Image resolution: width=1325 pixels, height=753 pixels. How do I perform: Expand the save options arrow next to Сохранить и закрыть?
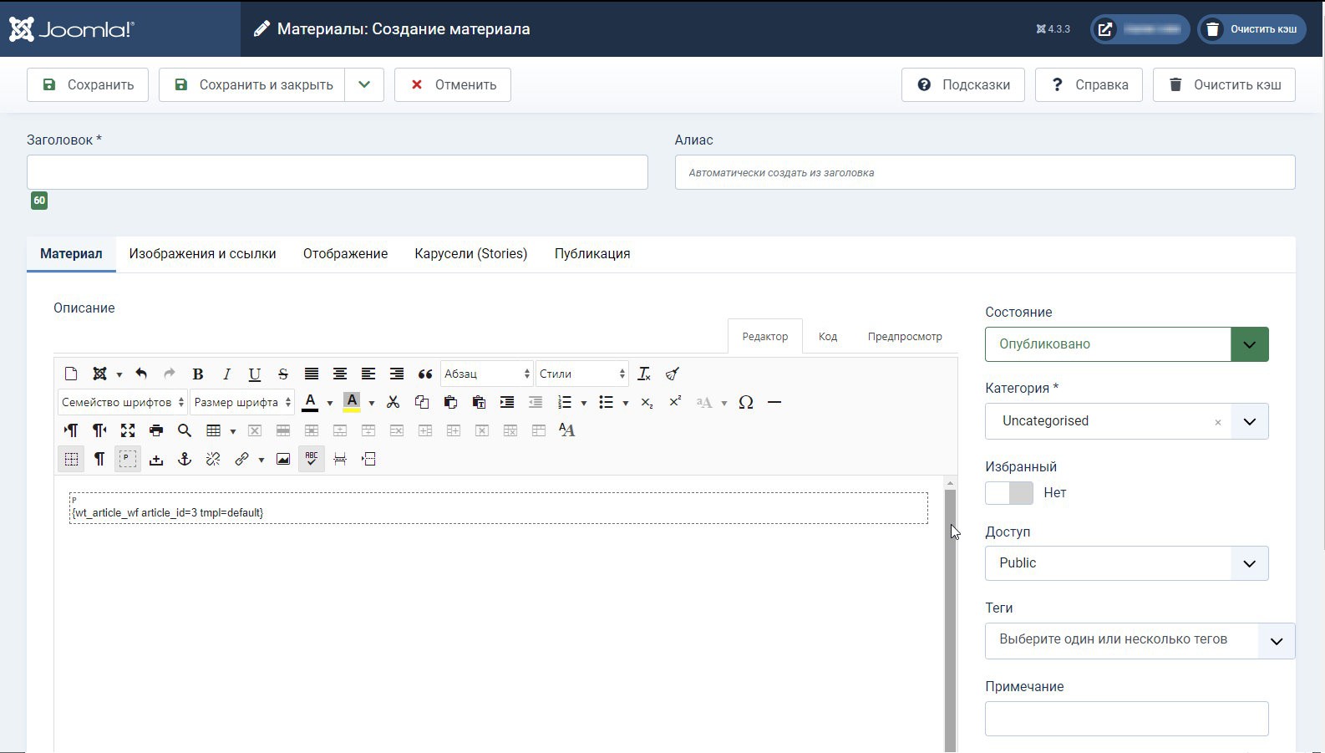tap(364, 85)
